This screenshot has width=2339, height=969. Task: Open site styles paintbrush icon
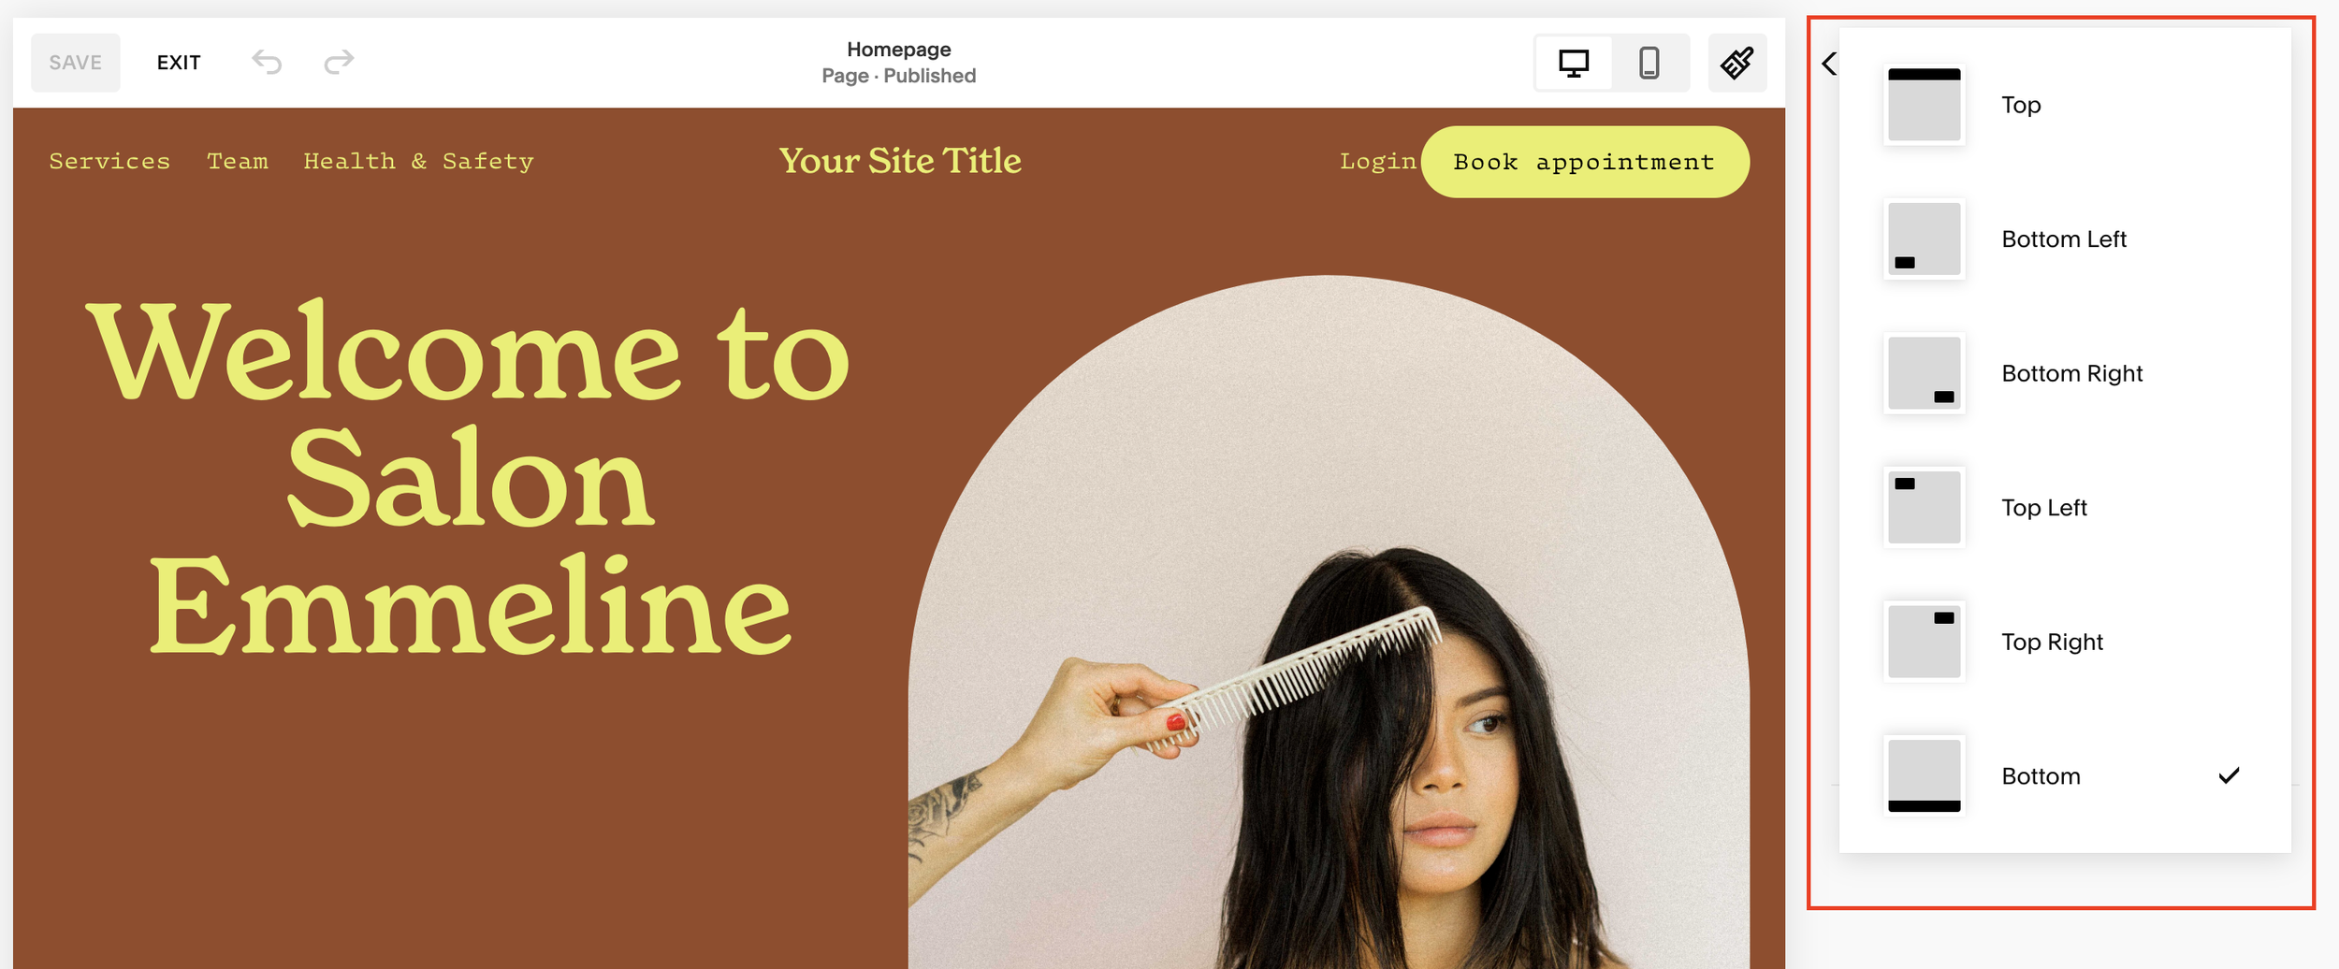(1737, 63)
